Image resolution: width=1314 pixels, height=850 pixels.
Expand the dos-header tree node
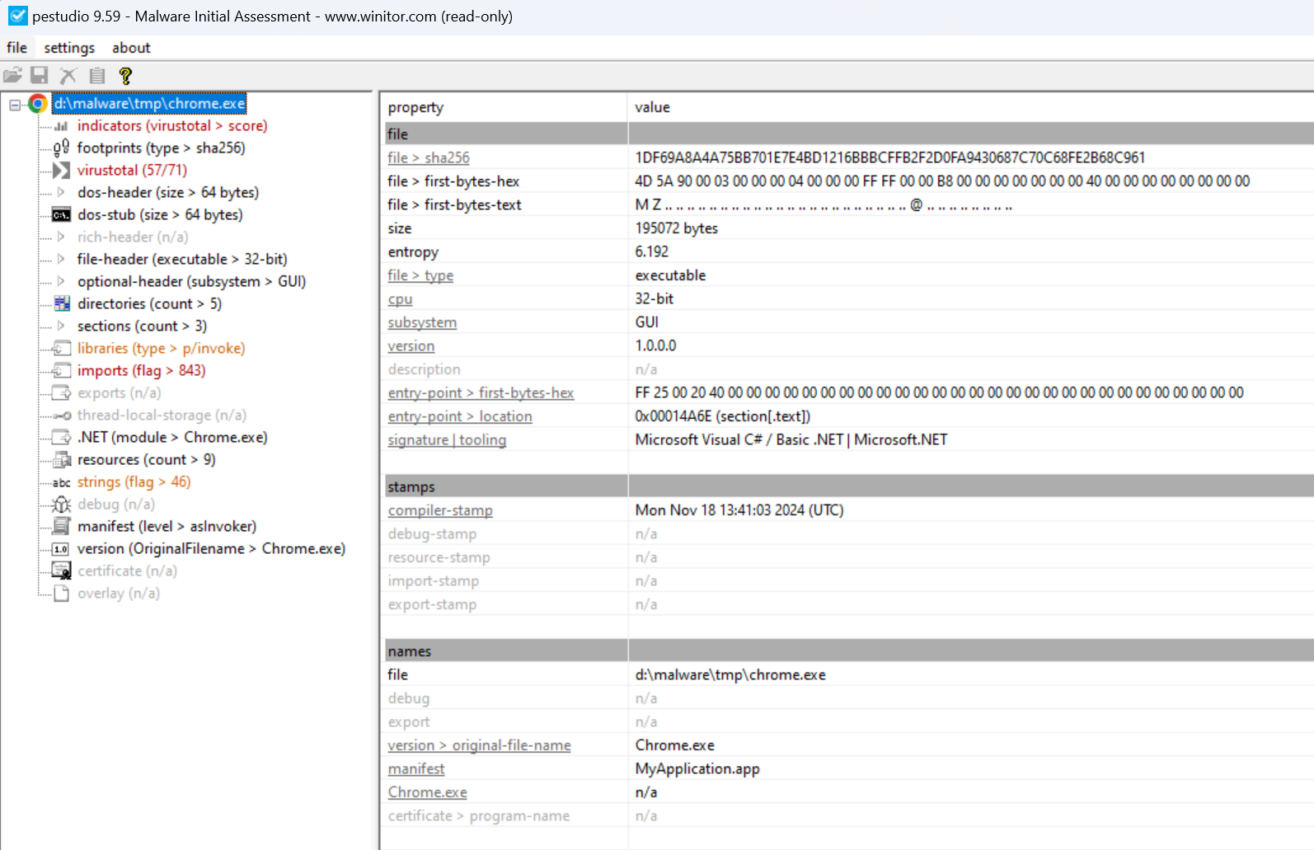point(61,193)
